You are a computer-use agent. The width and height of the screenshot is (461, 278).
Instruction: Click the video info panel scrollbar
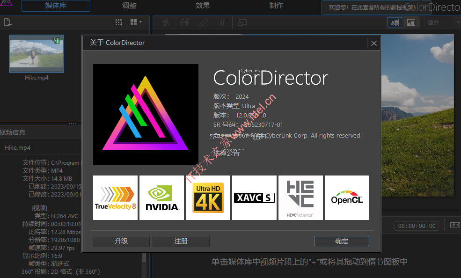click(144, 257)
